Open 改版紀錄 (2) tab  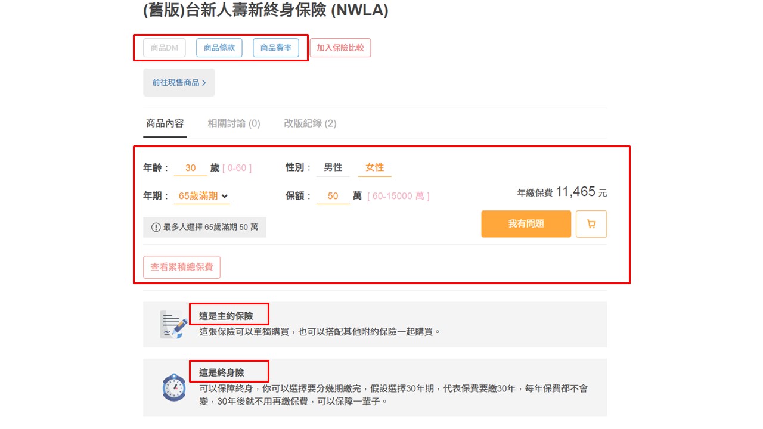310,123
